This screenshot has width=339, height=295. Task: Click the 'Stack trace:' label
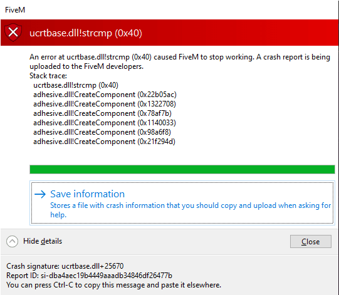[x=48, y=76]
